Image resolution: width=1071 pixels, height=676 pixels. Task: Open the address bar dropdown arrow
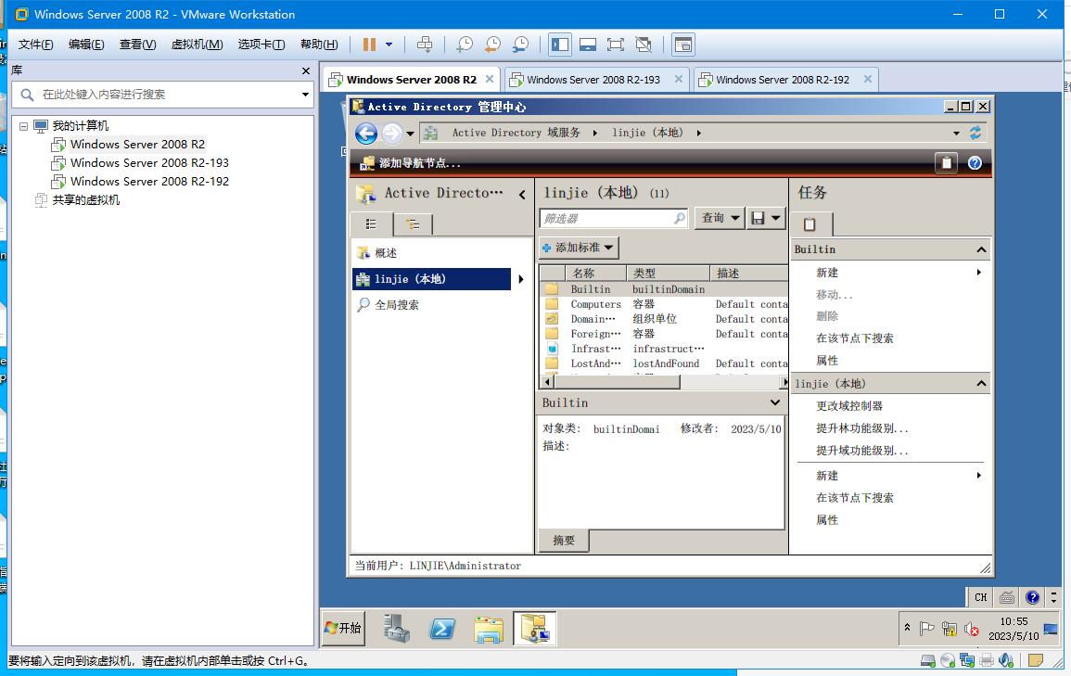(x=956, y=134)
